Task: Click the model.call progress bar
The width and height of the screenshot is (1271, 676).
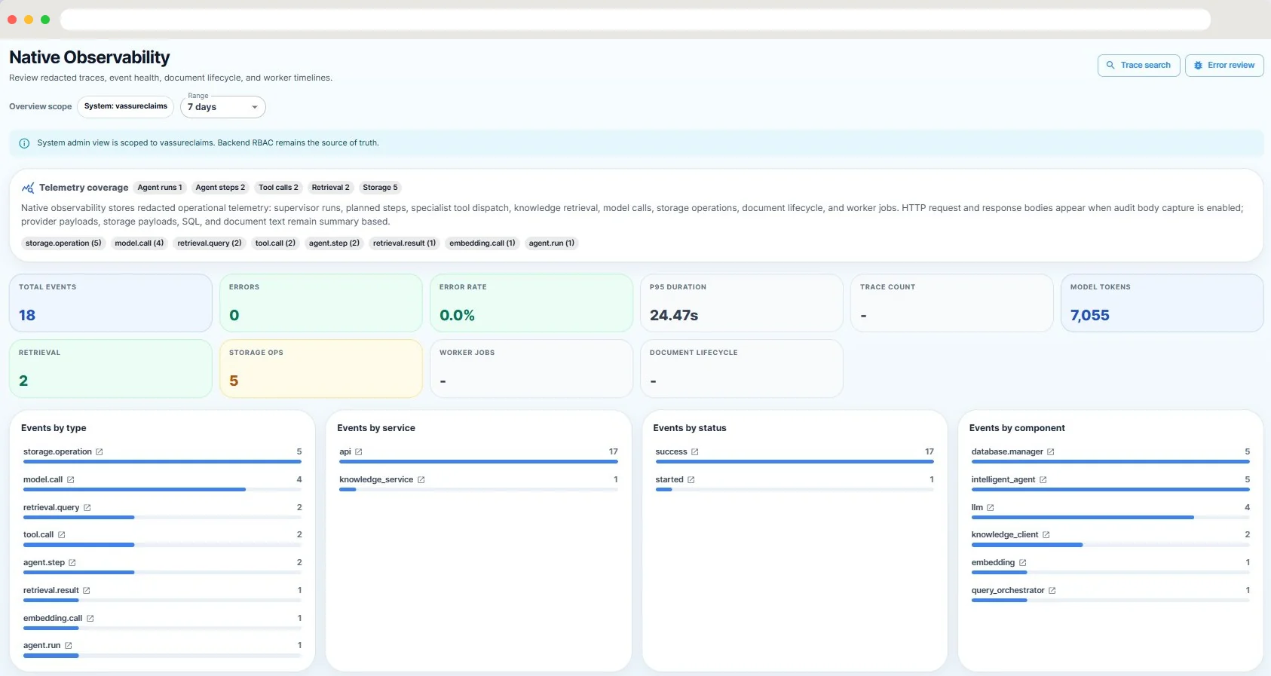Action: click(x=162, y=490)
